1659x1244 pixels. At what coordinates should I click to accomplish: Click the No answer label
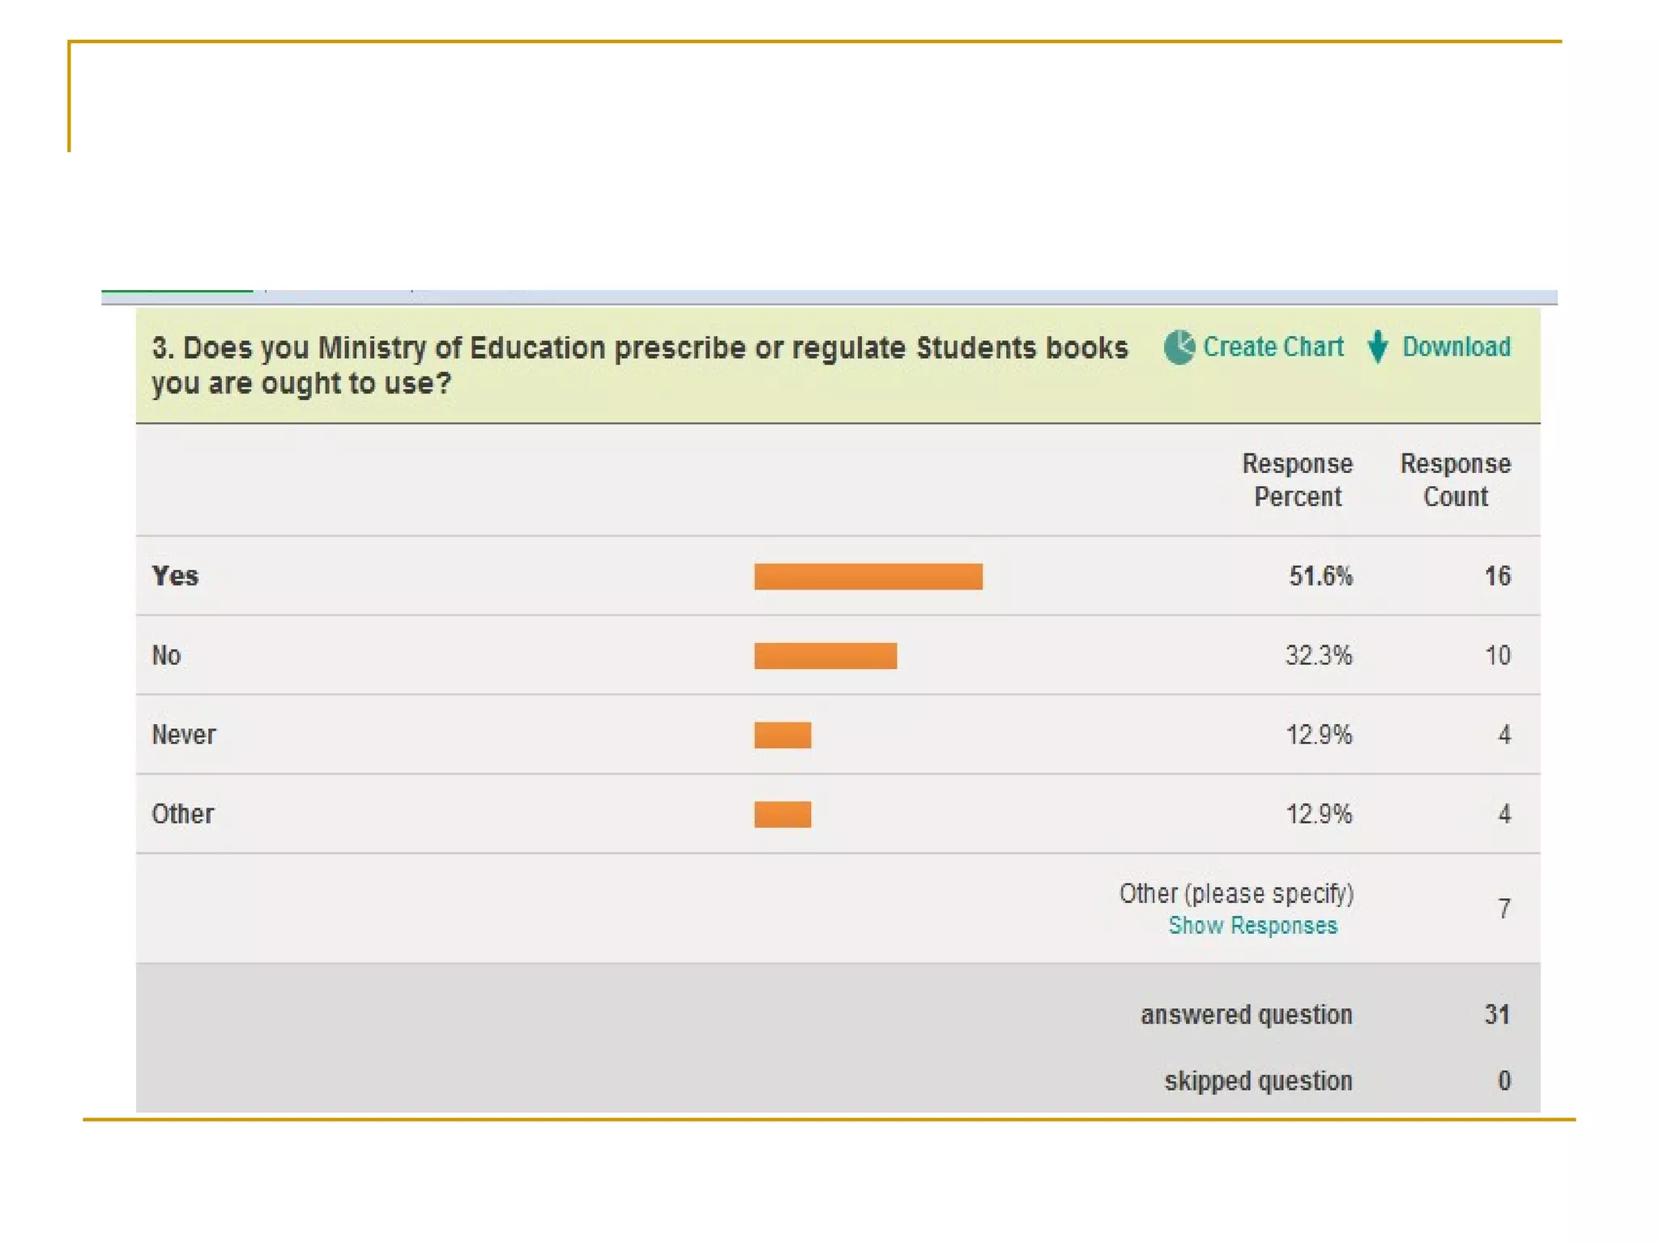(x=166, y=655)
